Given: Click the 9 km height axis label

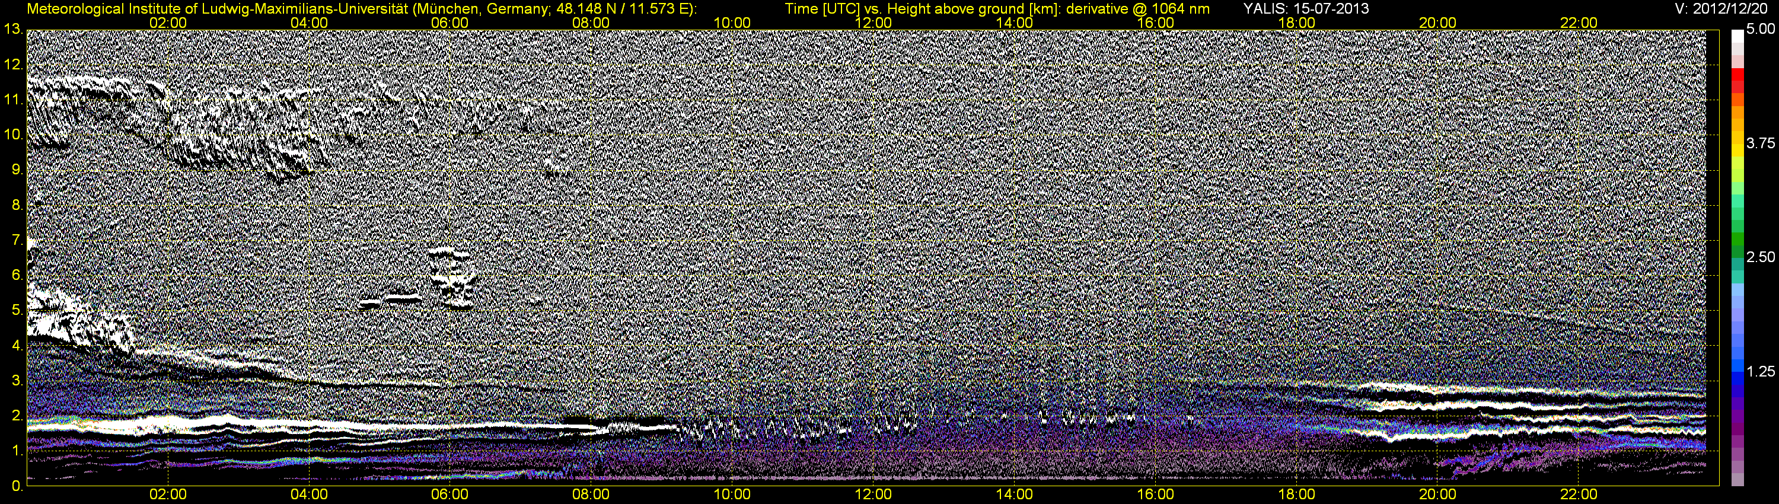Looking at the screenshot, I should [16, 171].
